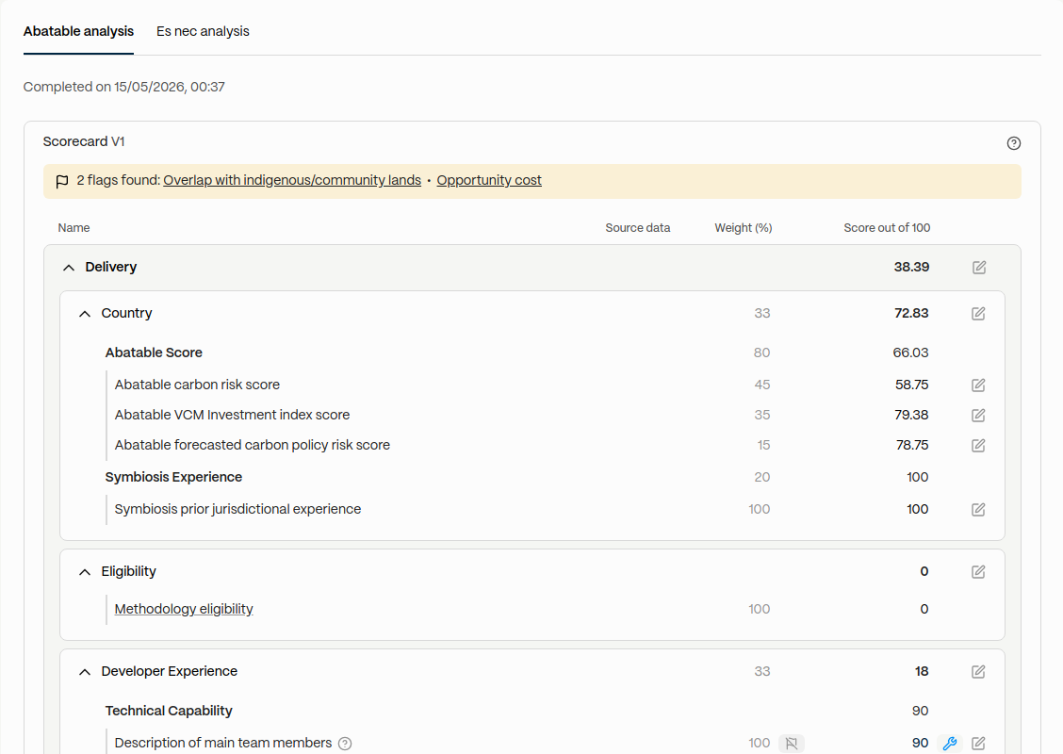Viewport: 1063px width, 754px height.
Task: Edit the Delivery score
Action: coord(979,267)
